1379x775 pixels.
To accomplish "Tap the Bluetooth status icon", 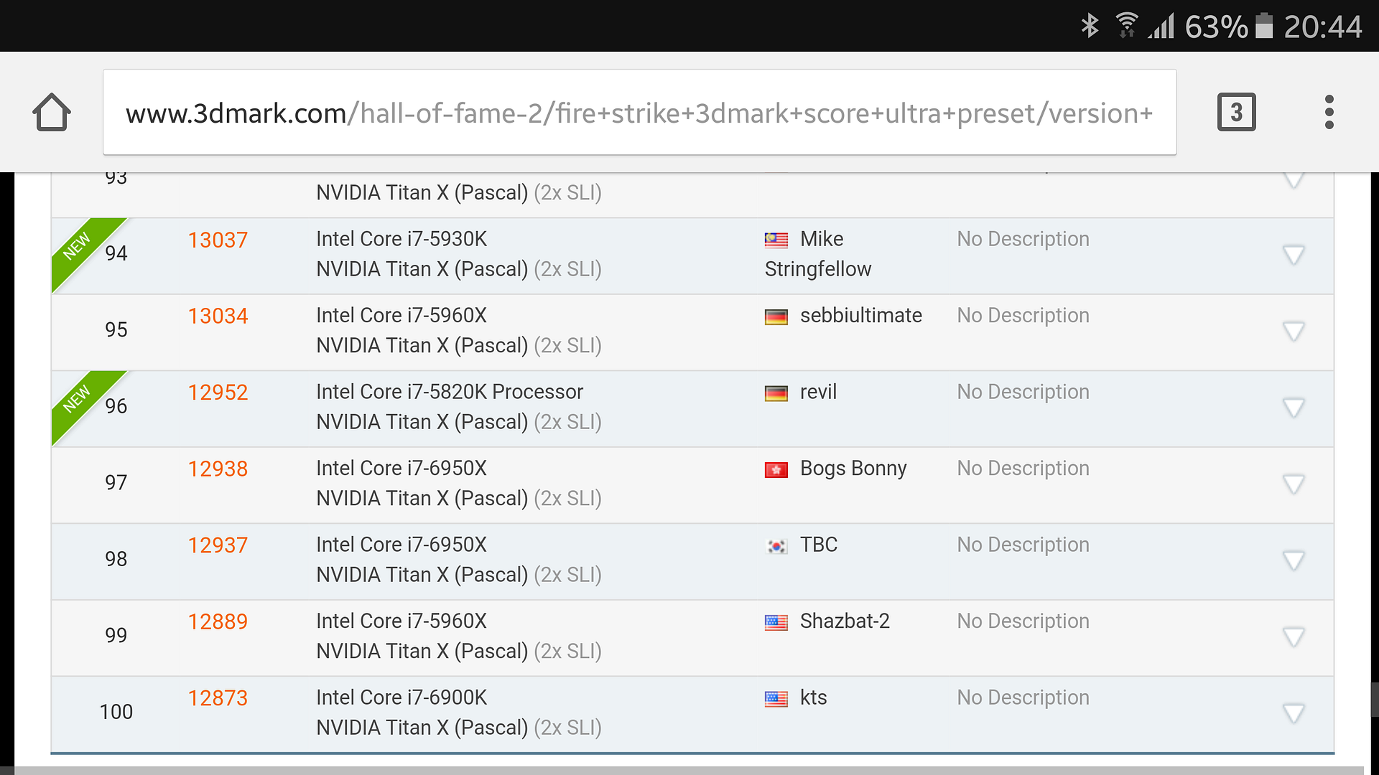I will (1090, 27).
